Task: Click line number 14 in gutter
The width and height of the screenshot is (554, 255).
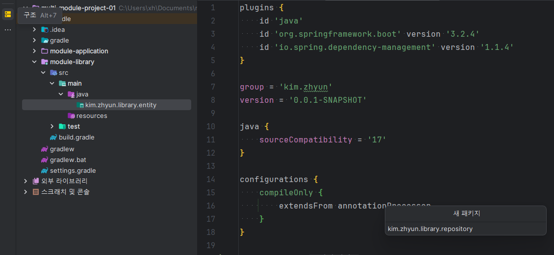Action: tap(211, 180)
